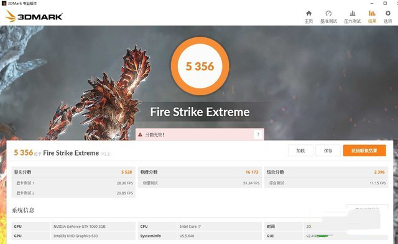The width and height of the screenshot is (398, 244).
Task: Click the SystemInfo version v5.5.646
Action: coord(187,236)
